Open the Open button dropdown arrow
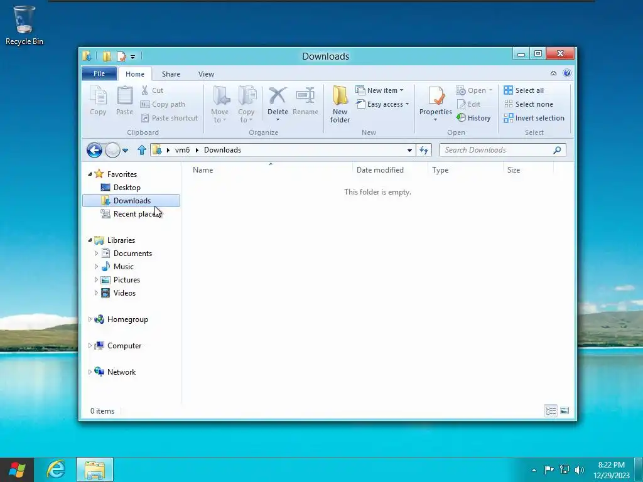This screenshot has height=482, width=643. coord(490,90)
